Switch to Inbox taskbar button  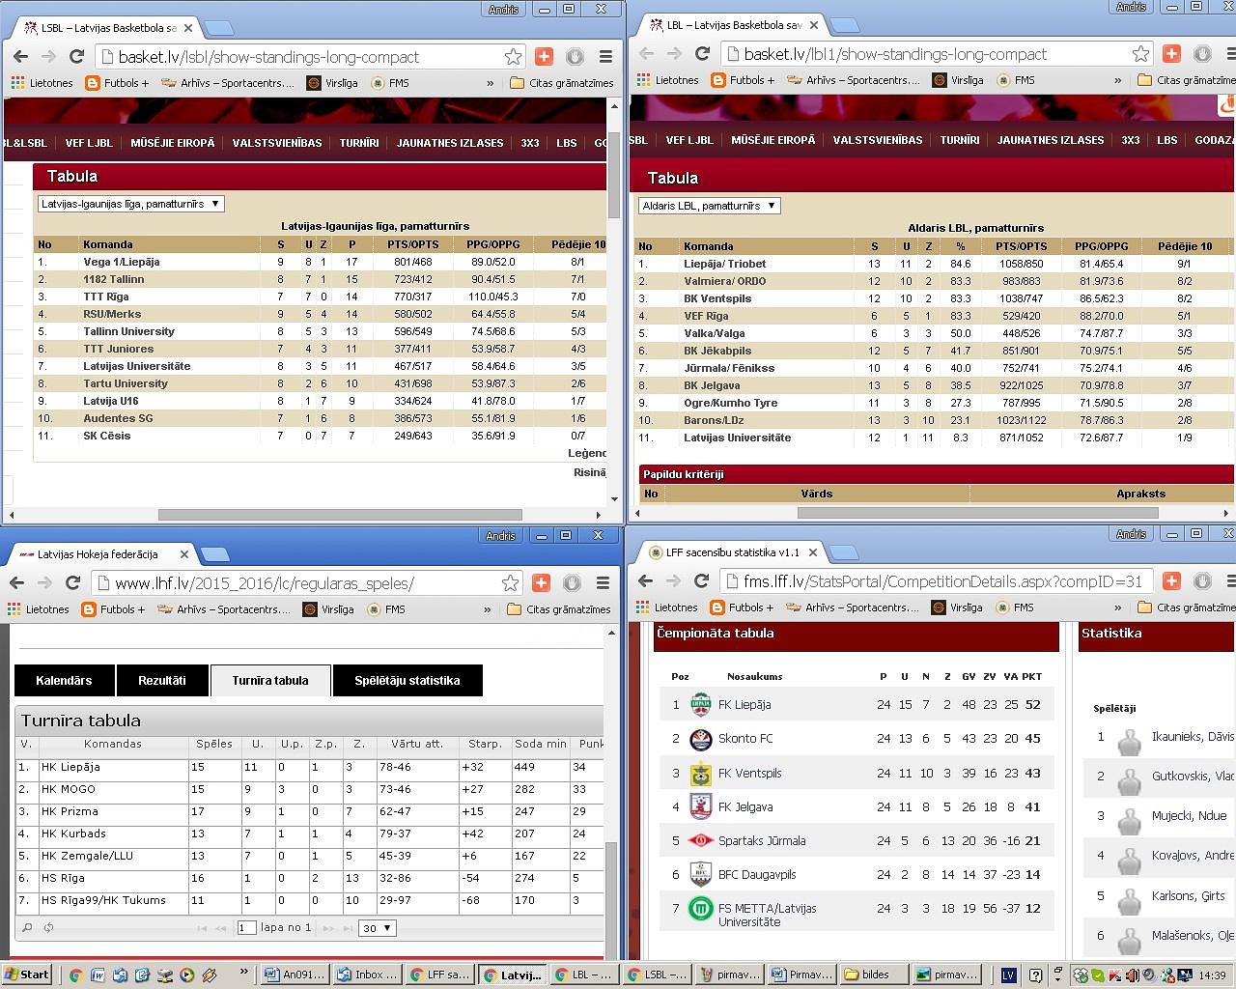pyautogui.click(x=366, y=975)
